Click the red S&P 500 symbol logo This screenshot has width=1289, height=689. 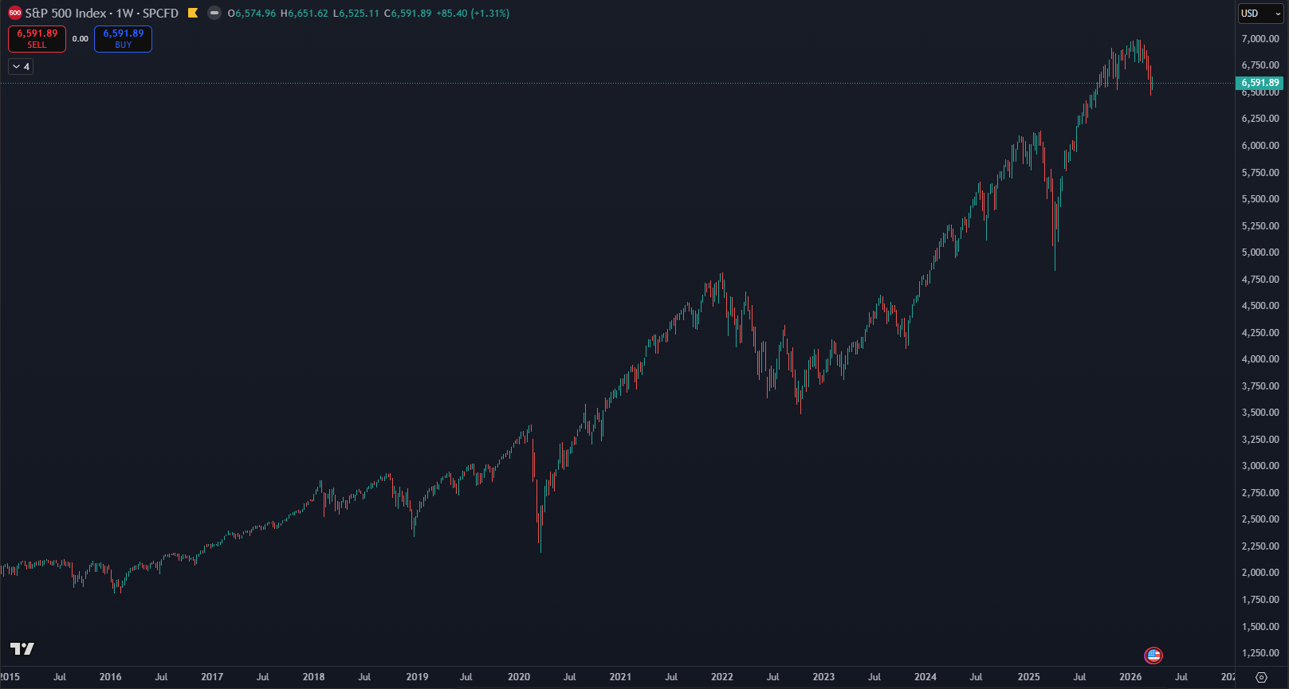tap(14, 13)
